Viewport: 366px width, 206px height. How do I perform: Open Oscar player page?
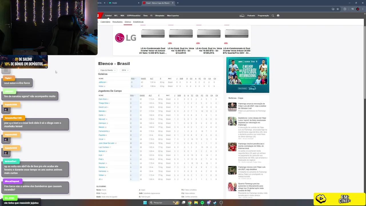101,139
